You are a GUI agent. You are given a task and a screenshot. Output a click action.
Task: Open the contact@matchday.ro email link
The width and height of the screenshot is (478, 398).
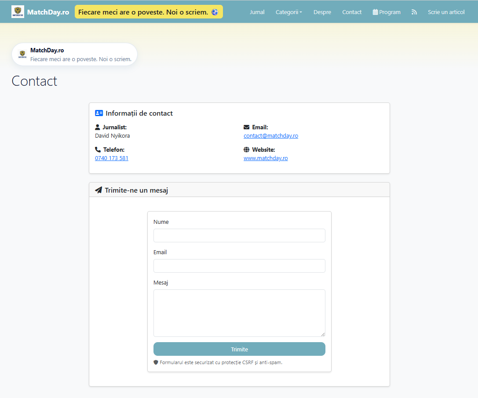coord(270,136)
